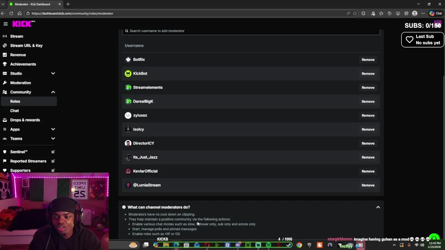Remove @LumiaStream as moderator

pyautogui.click(x=368, y=185)
